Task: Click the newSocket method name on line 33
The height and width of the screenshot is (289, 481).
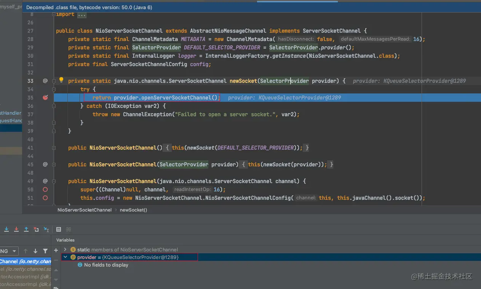Action: 243,81
